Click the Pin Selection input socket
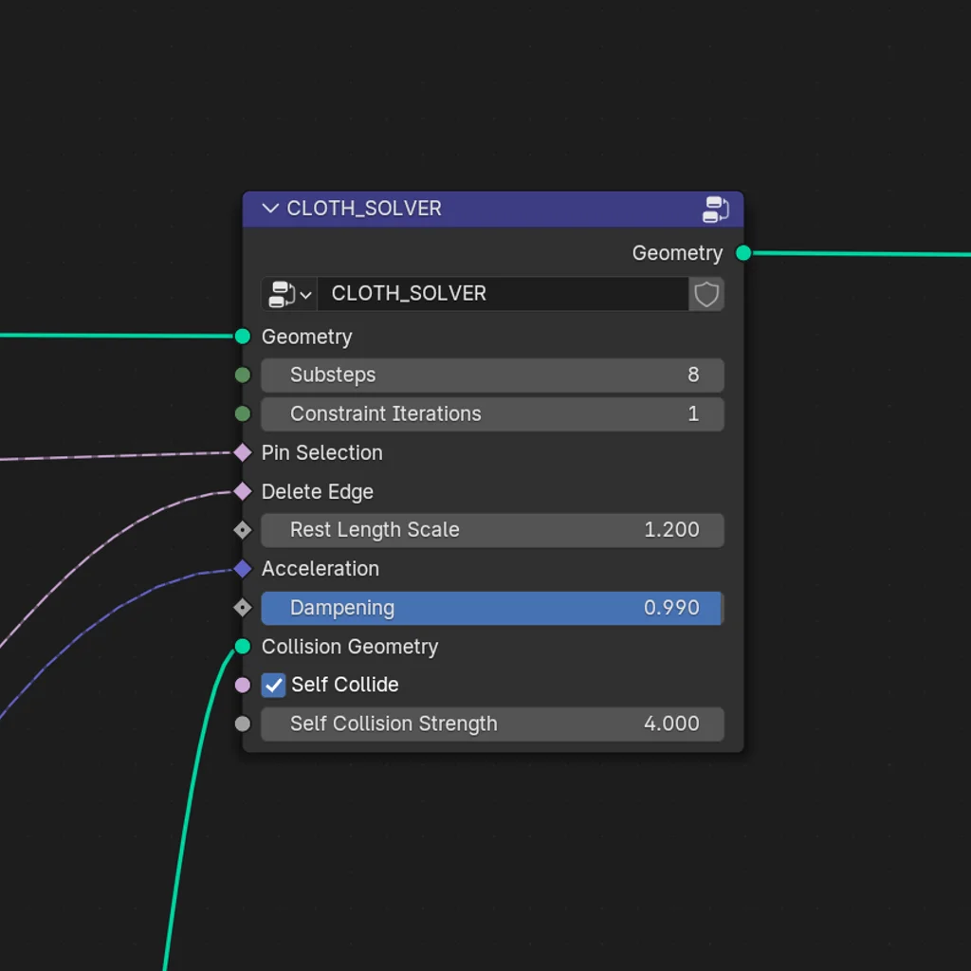This screenshot has height=971, width=971. (x=243, y=452)
